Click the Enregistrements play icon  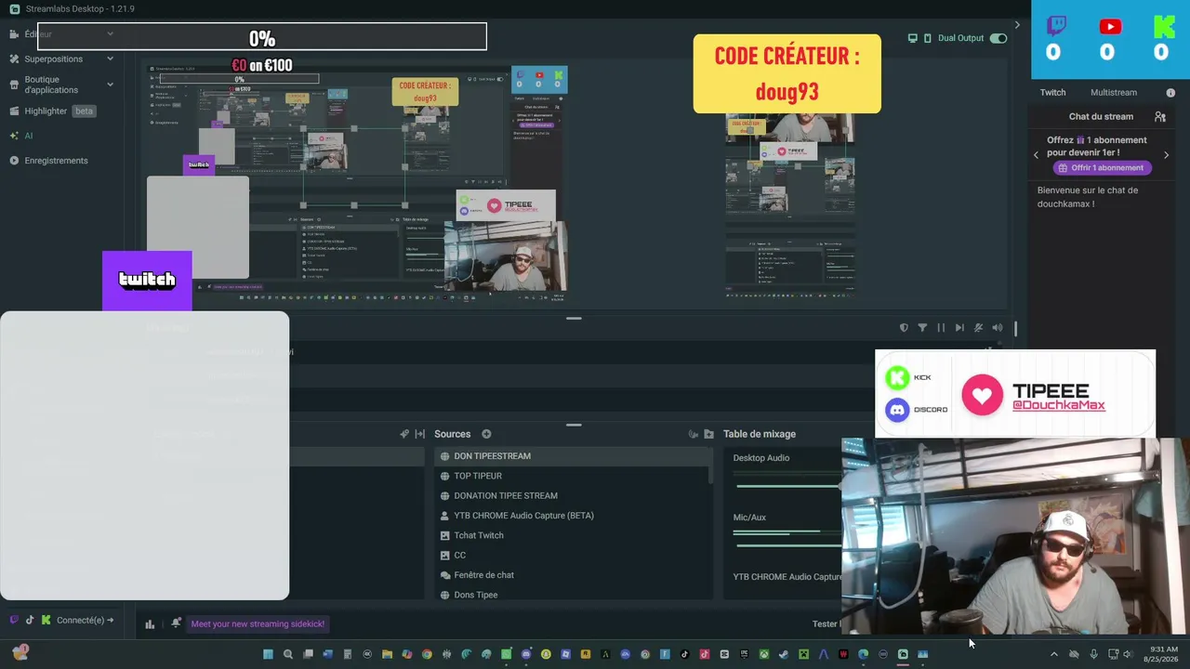tap(14, 161)
